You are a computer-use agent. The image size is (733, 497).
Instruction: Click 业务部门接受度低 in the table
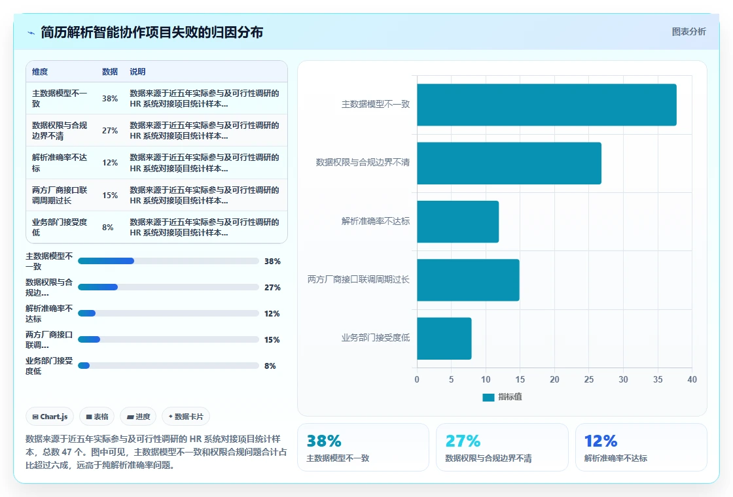60,227
